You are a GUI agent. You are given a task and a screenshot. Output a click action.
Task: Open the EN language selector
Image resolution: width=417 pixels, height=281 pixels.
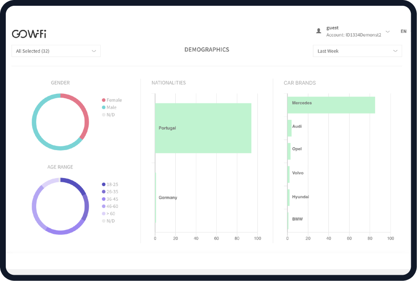point(403,31)
